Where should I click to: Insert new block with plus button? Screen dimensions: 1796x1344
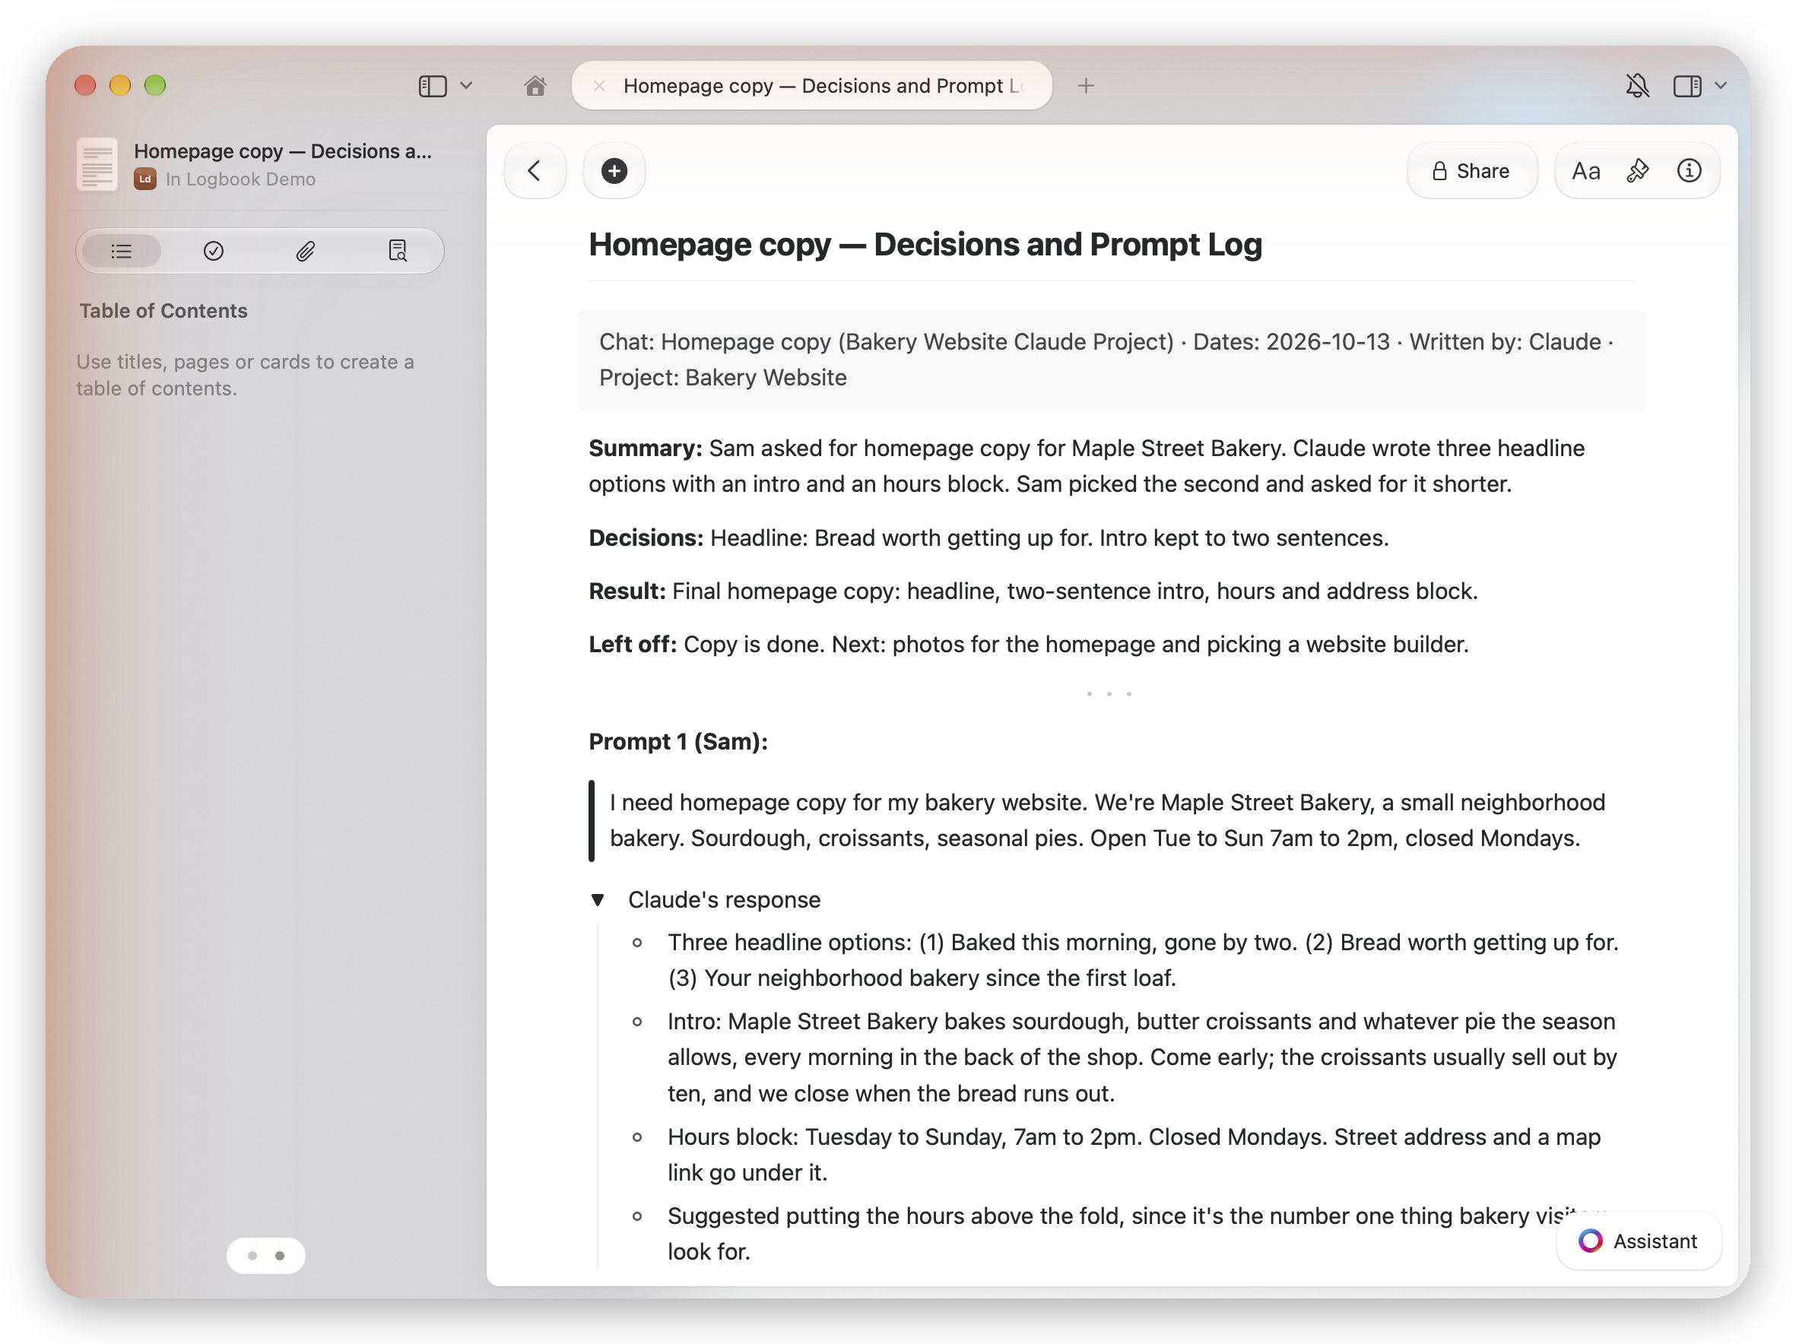[614, 170]
